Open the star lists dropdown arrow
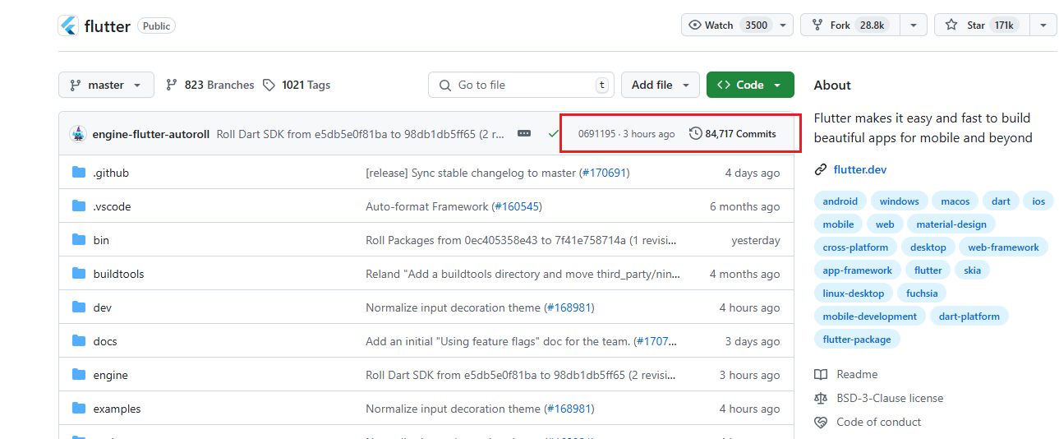This screenshot has height=439, width=1059. (x=1043, y=25)
